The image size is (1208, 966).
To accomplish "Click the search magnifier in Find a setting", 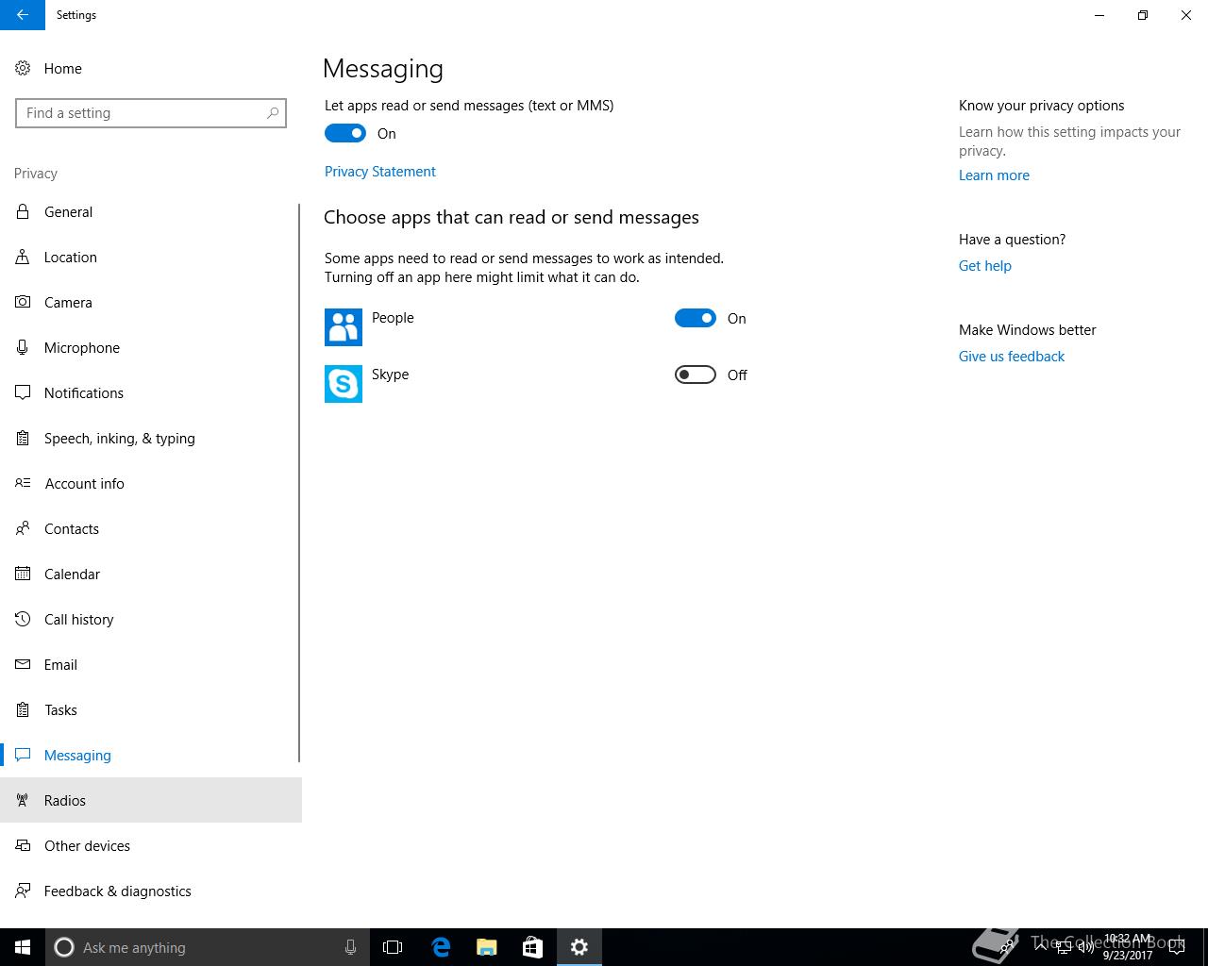I will click(273, 113).
